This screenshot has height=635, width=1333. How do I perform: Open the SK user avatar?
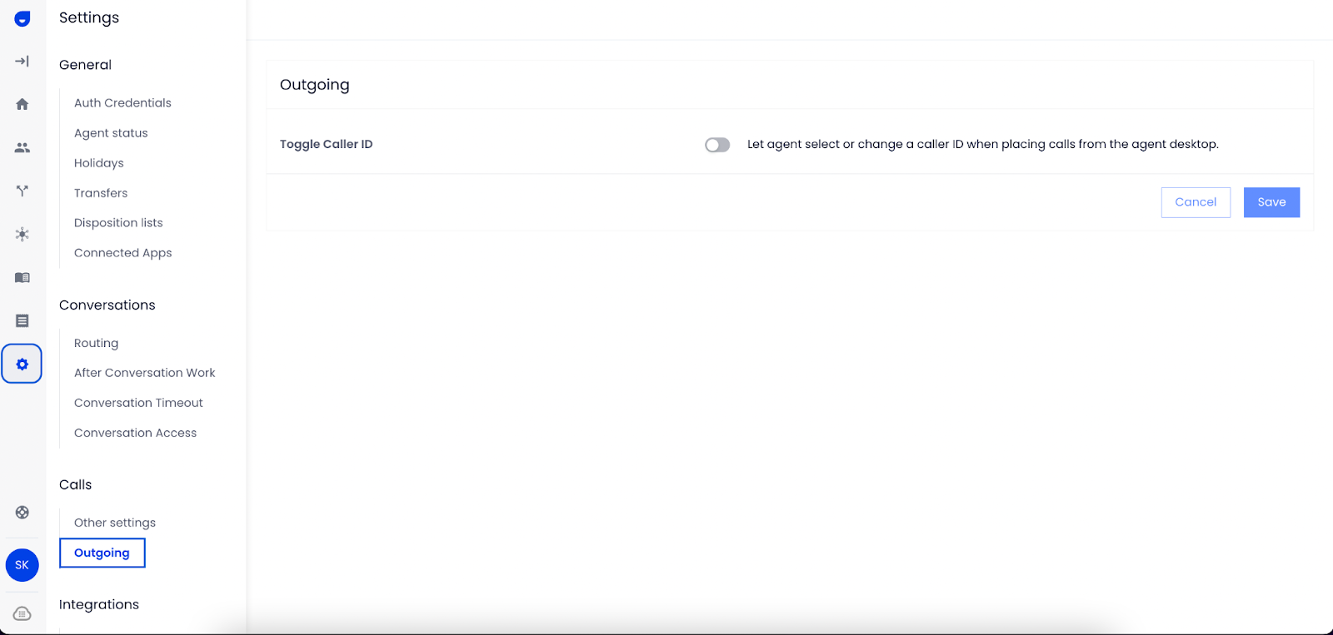[x=22, y=565]
